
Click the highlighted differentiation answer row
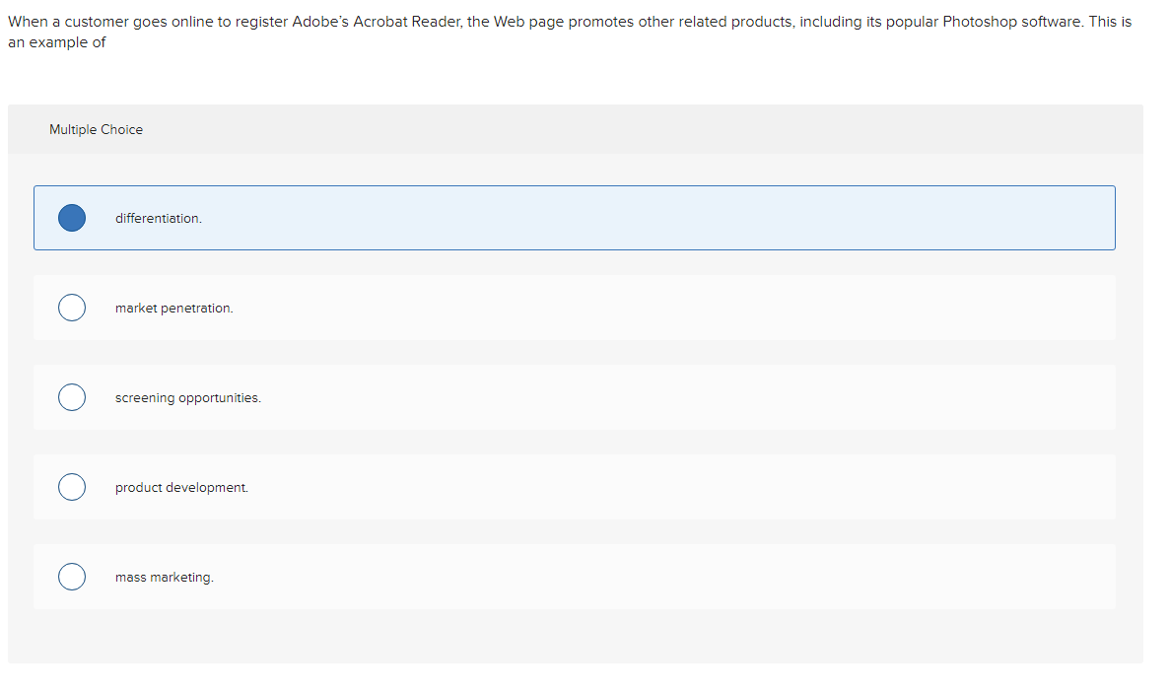pyautogui.click(x=575, y=218)
